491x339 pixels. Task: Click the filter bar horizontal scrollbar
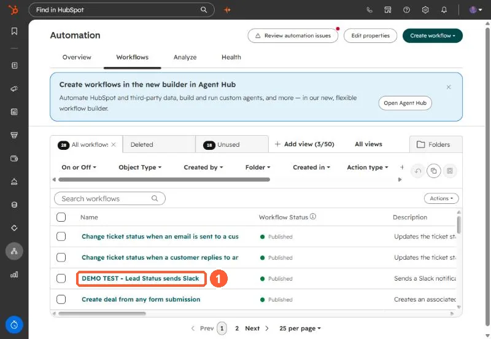(164, 179)
